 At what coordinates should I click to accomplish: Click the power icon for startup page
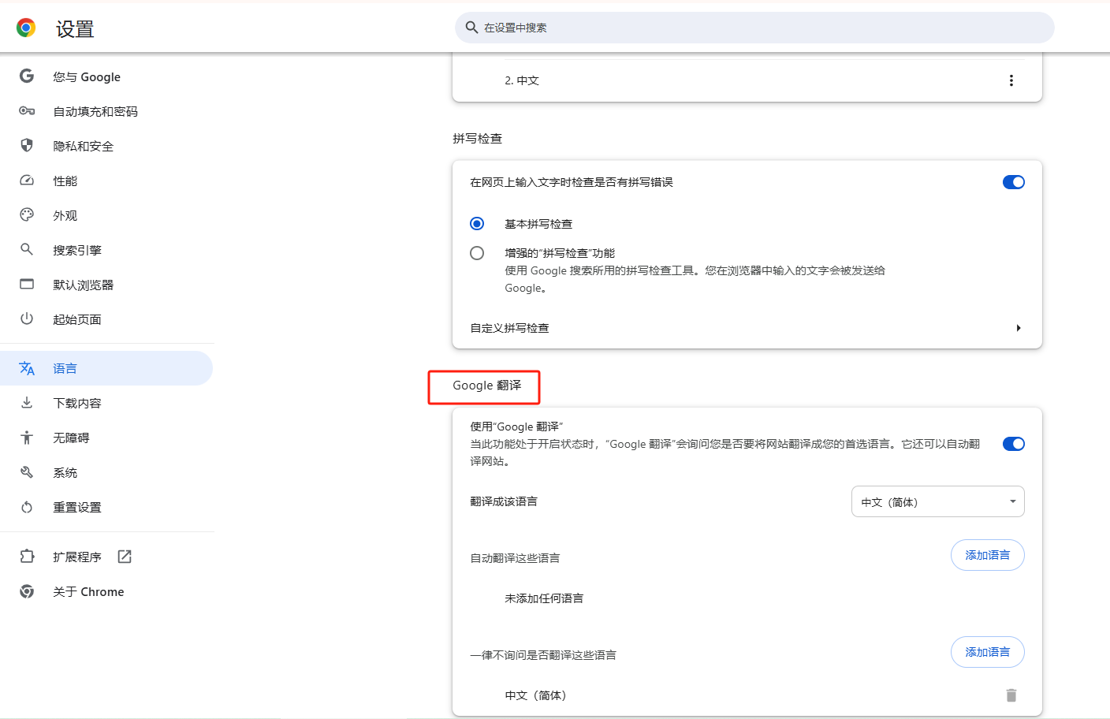pos(27,319)
